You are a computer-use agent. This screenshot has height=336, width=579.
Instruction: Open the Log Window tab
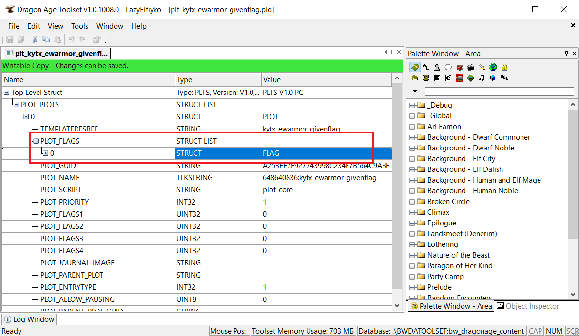pyautogui.click(x=30, y=319)
